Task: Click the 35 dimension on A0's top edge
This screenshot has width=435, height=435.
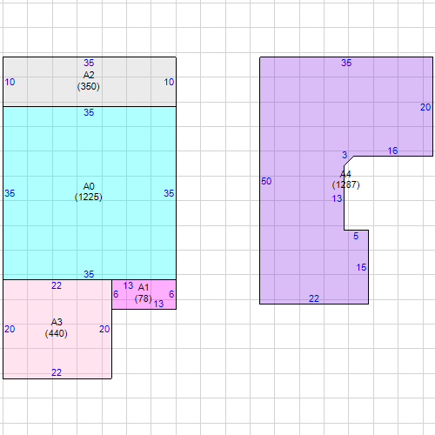Action: (89, 112)
